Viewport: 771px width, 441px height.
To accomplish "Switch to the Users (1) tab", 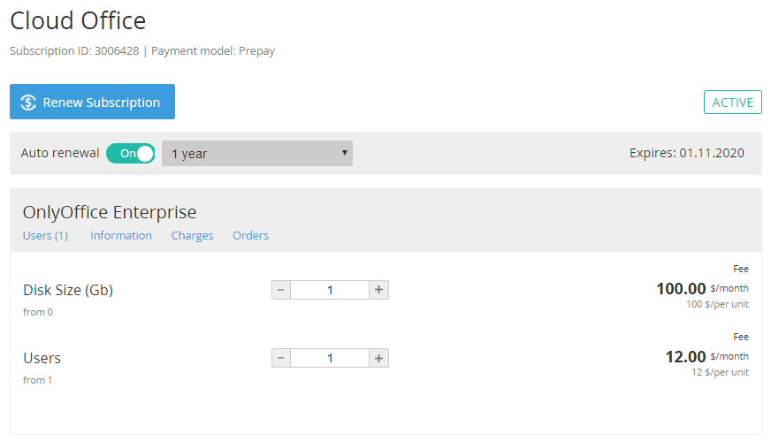I will [x=45, y=236].
